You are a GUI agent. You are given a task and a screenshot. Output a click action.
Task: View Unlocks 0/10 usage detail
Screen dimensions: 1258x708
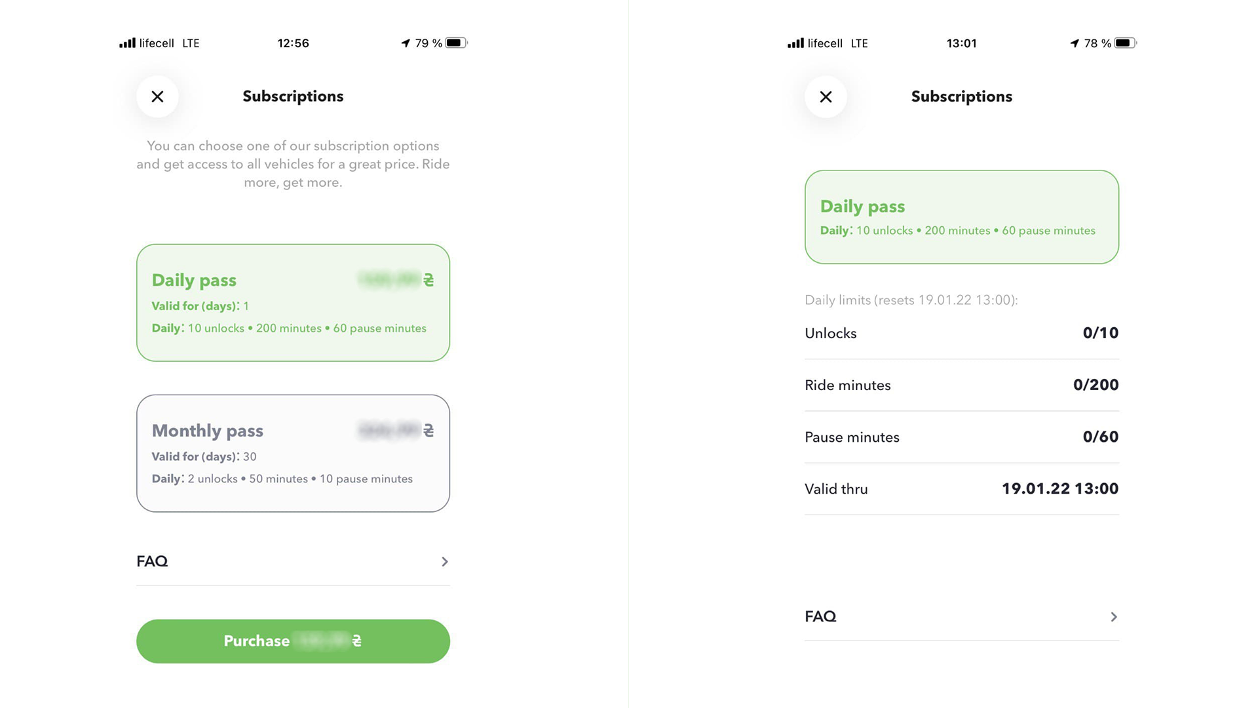pos(962,333)
